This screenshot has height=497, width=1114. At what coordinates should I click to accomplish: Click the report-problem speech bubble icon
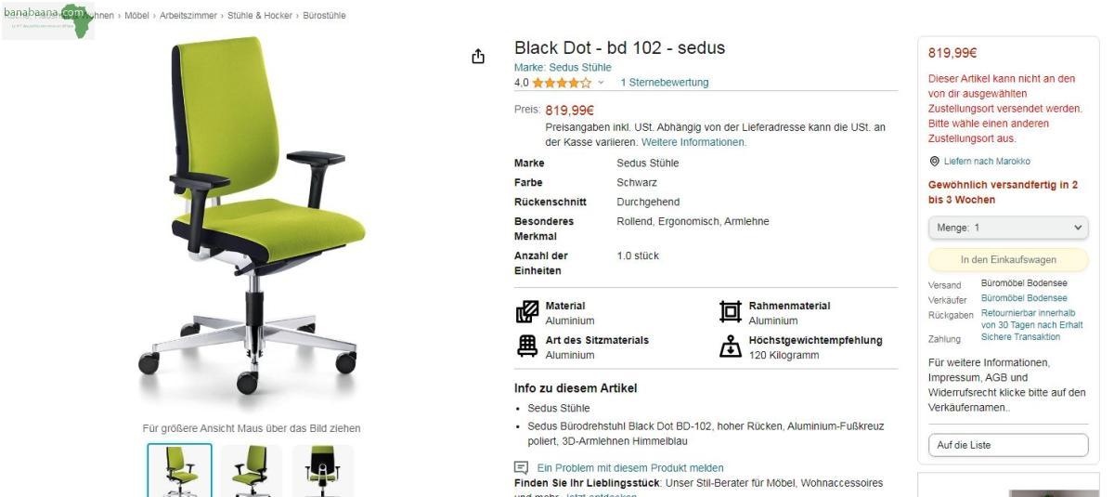tap(521, 467)
